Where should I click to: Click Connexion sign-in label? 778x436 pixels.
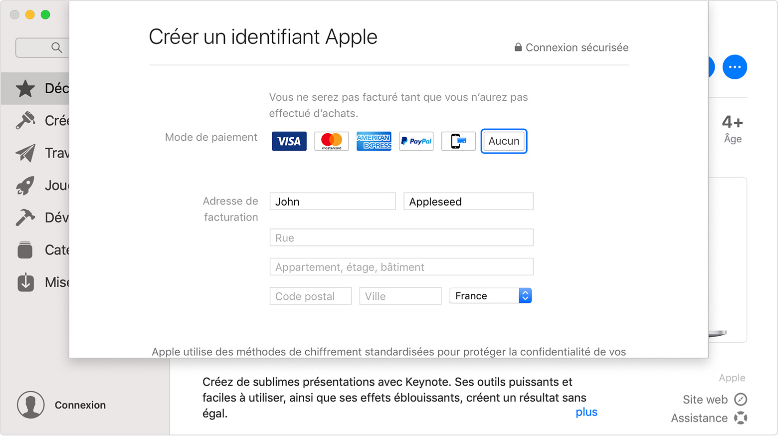coord(80,405)
